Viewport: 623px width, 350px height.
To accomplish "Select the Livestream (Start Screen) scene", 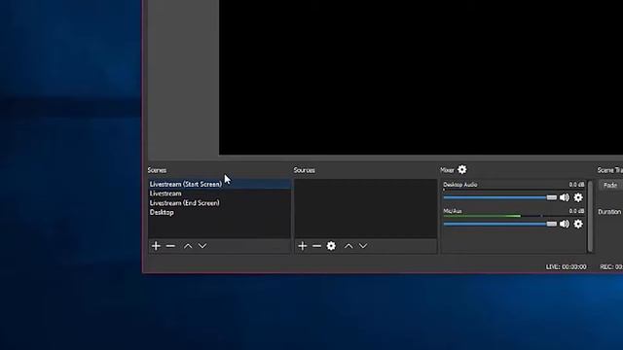I will (x=219, y=184).
